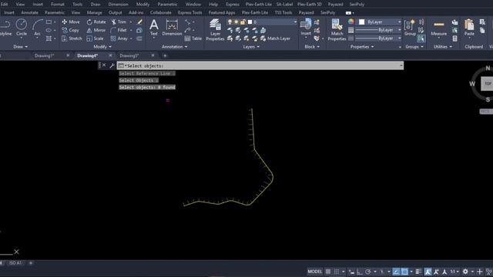Toggle 2D object snap in status bar

tap(404, 272)
